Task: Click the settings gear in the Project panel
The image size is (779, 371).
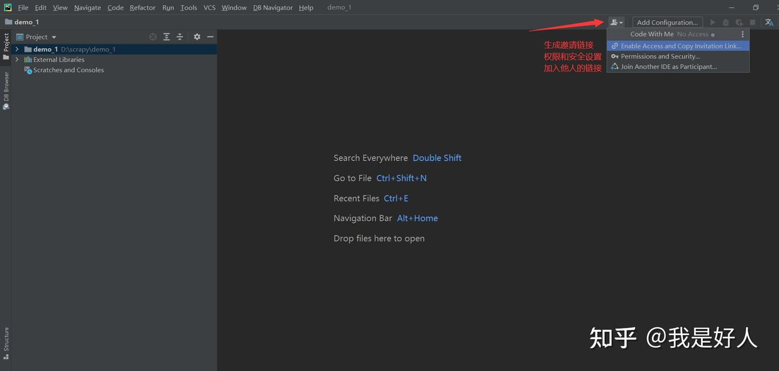Action: pos(197,36)
